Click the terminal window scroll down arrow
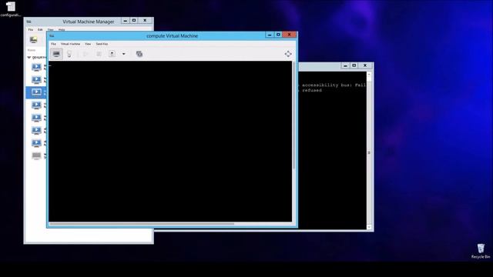493x277 pixels. click(369, 227)
